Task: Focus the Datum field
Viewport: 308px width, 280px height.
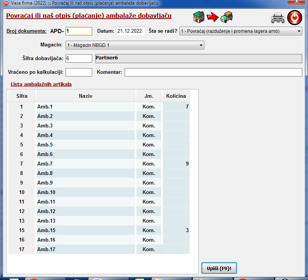Action: (131, 31)
